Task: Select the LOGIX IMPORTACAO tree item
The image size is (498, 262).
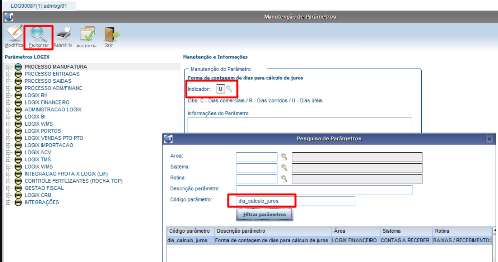Action: (49, 145)
